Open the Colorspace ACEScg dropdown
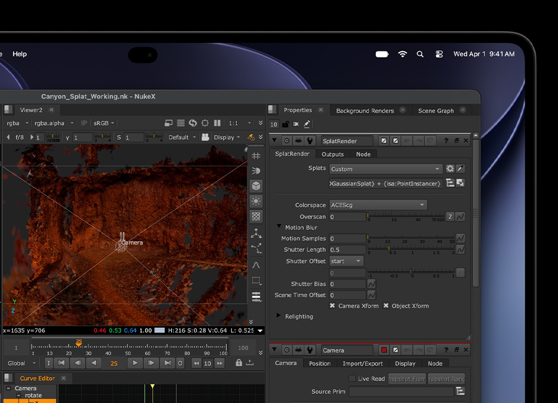 pyautogui.click(x=378, y=205)
